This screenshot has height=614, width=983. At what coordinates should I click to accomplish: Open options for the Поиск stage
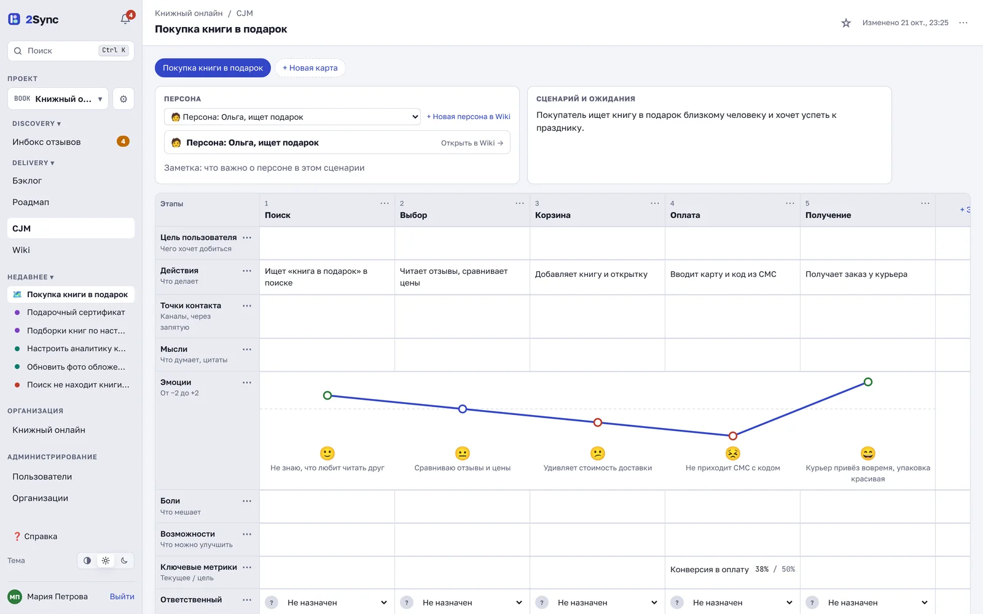385,203
